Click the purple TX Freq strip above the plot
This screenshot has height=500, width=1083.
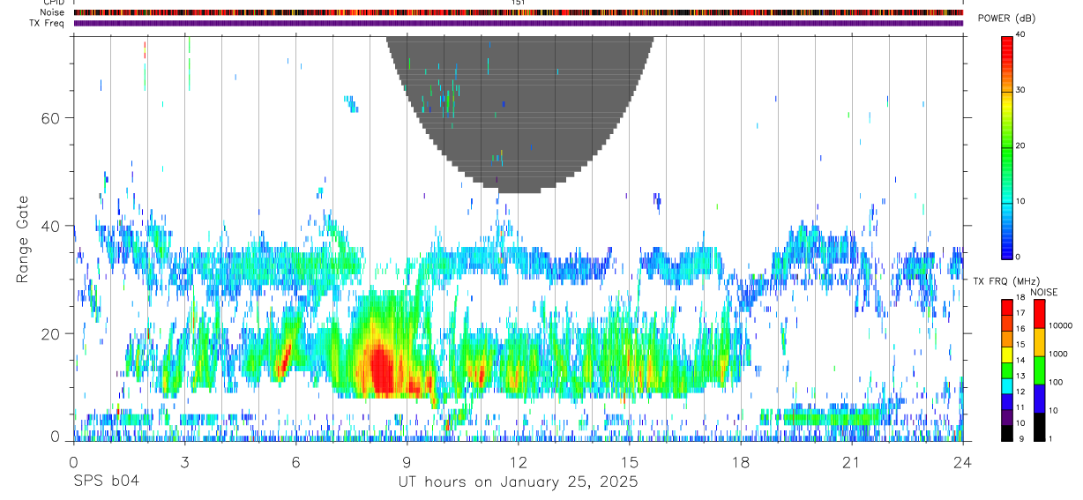(519, 23)
